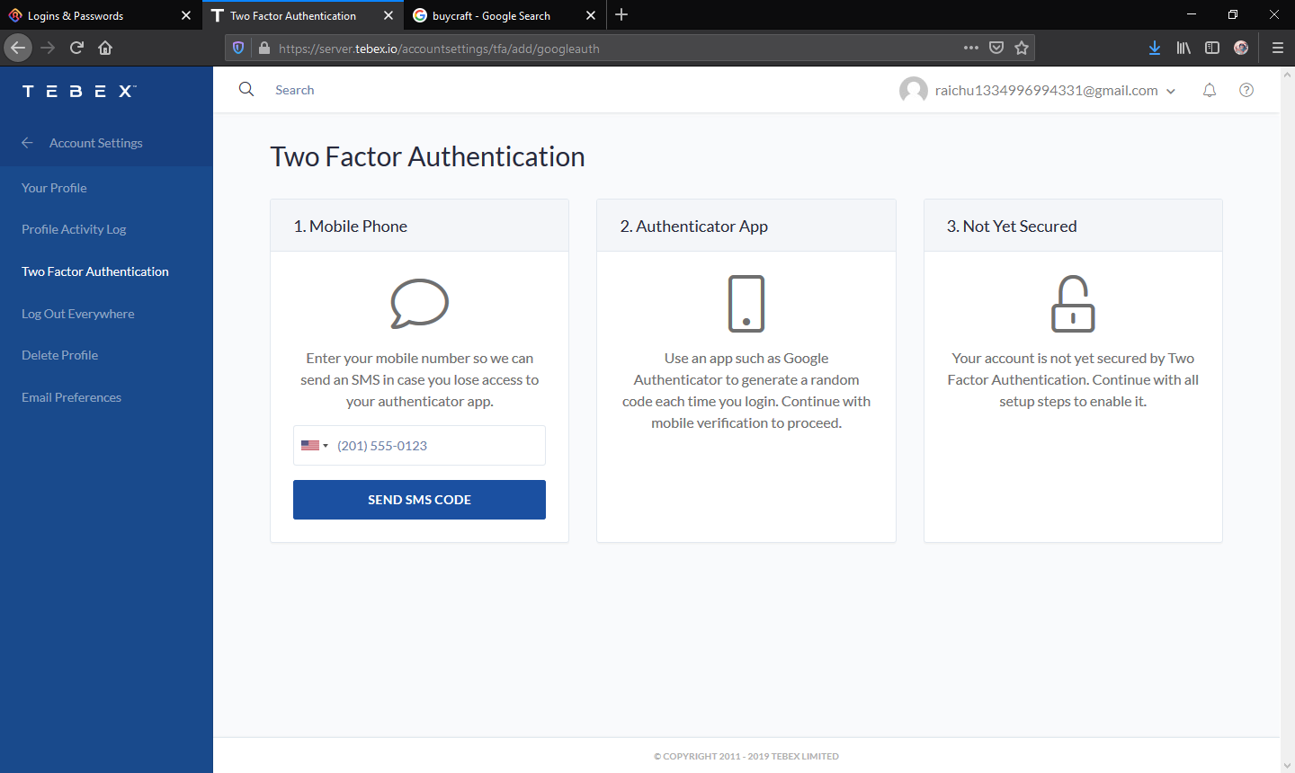Select Two Factor Authentication sidebar item
This screenshot has height=773, width=1295.
95,271
